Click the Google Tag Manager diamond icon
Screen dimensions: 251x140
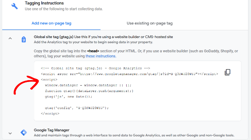tap(24, 133)
